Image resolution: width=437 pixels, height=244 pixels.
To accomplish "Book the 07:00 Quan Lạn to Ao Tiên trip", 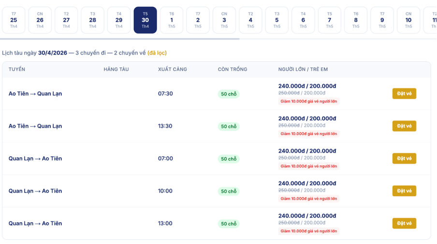I will click(404, 158).
